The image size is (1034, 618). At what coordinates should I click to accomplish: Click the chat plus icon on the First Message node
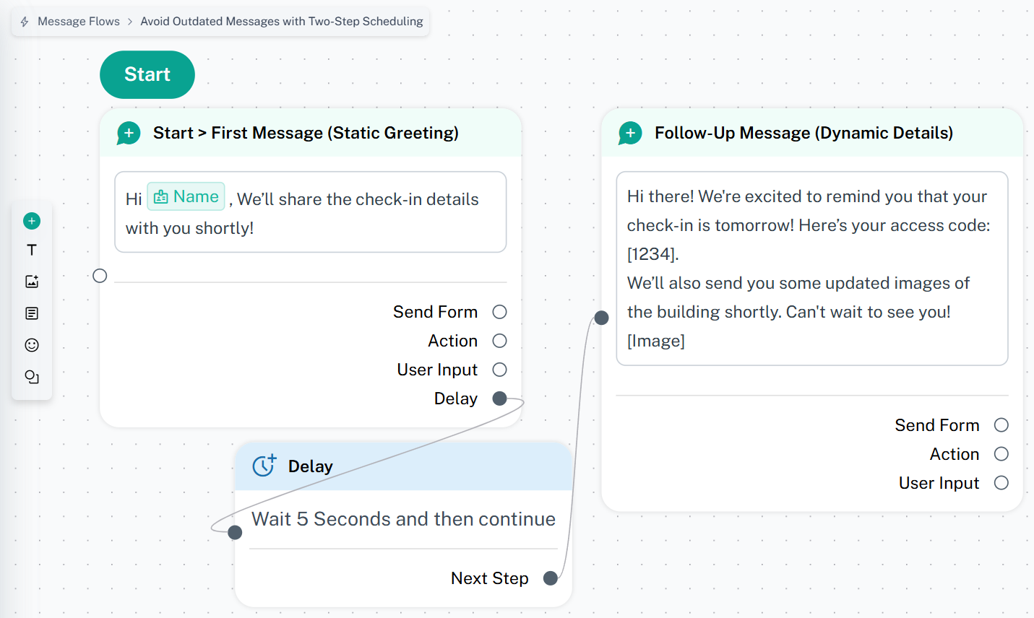(129, 133)
